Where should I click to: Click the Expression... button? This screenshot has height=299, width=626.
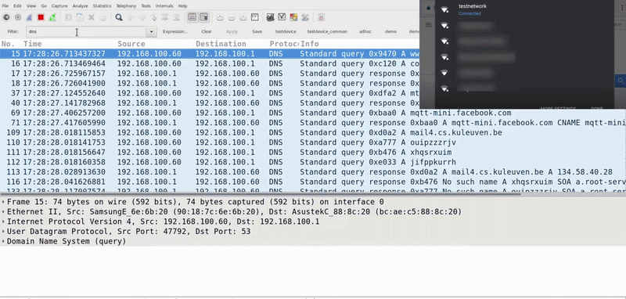tap(175, 31)
